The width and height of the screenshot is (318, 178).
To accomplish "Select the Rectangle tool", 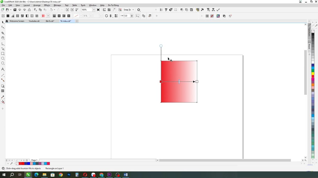I will click(3, 54).
